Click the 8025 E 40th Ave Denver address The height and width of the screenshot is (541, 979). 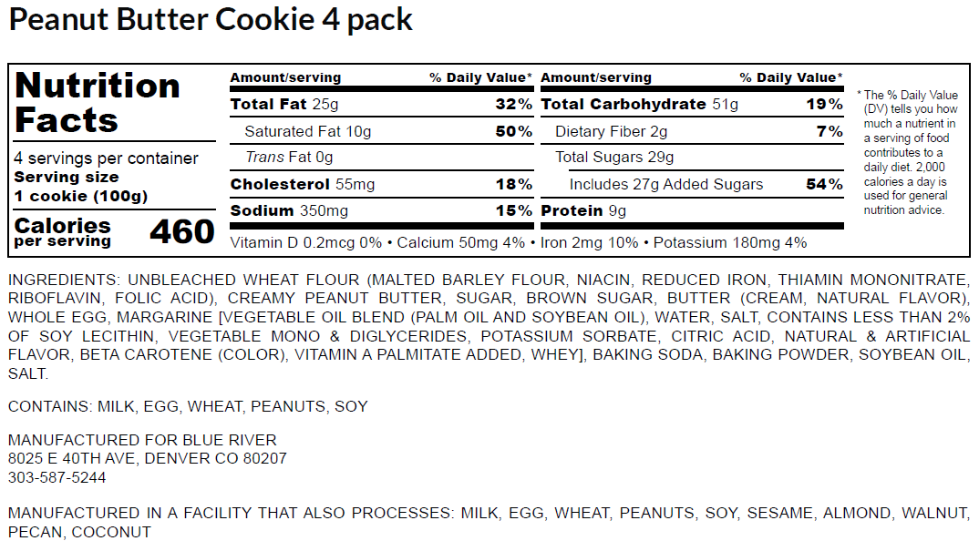point(148,459)
